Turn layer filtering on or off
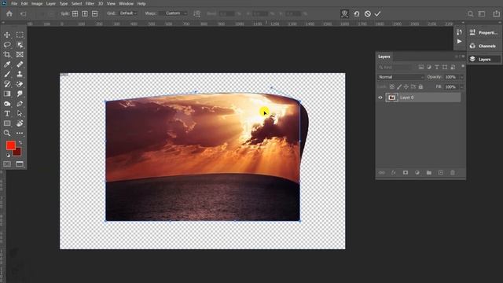The image size is (503, 283). pos(463,66)
